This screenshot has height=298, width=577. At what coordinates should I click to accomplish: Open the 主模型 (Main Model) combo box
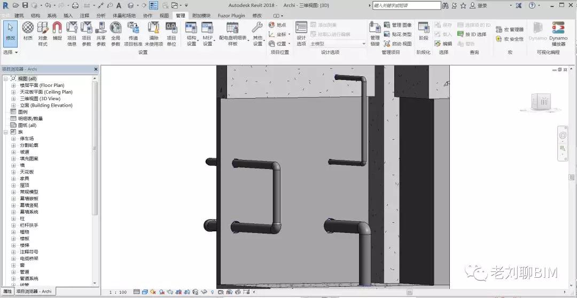(338, 44)
